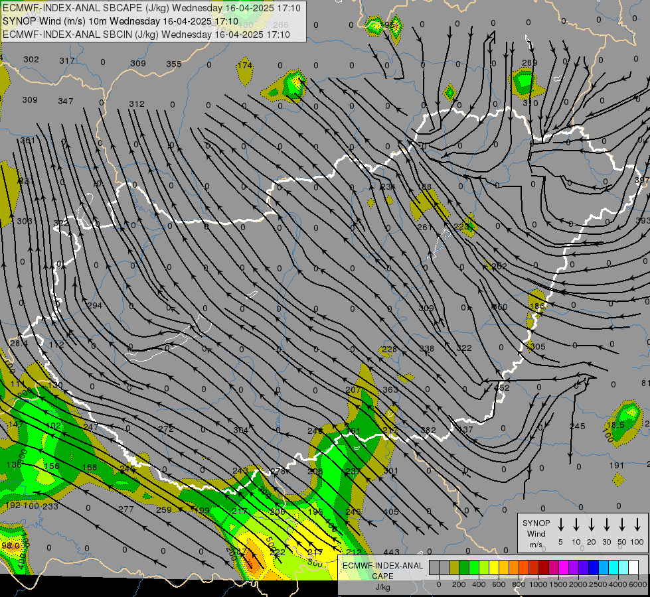Click the SYNOP wind arrow labeled 5

pos(560,525)
